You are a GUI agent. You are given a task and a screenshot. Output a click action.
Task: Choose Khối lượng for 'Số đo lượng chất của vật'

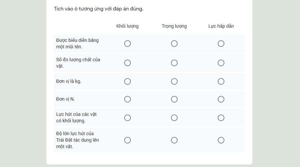[127, 63]
